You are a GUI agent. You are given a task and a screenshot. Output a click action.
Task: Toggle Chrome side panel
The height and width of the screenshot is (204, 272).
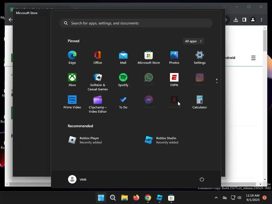[244, 20]
